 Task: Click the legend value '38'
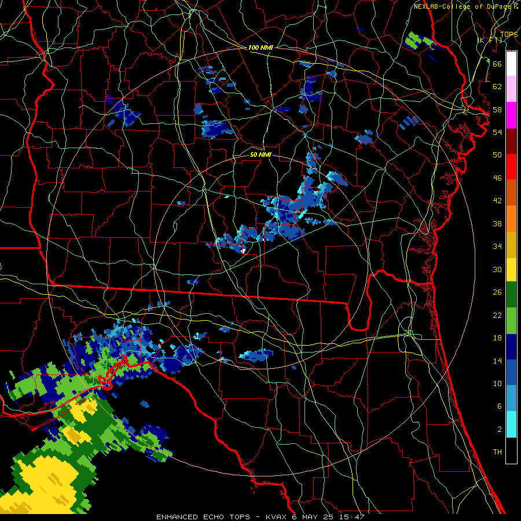[x=497, y=223]
